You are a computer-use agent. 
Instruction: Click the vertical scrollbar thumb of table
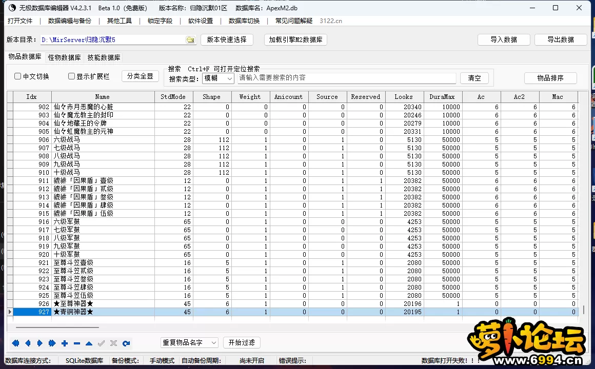[584, 311]
